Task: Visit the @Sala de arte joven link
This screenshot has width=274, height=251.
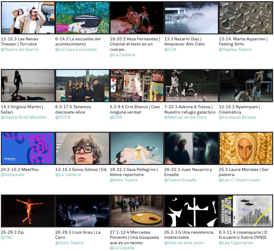Action: pos(184,243)
